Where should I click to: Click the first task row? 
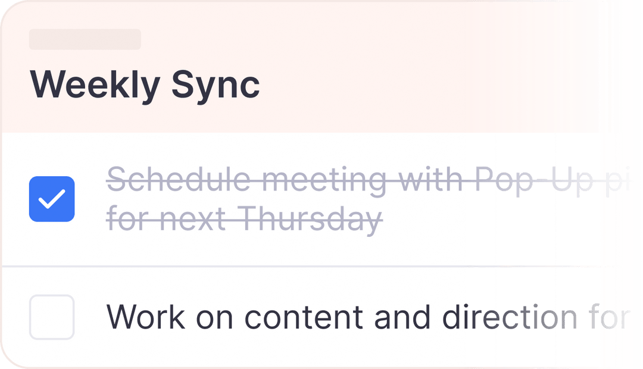point(298,198)
